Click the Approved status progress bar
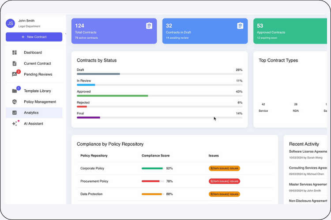 (x=159, y=95)
